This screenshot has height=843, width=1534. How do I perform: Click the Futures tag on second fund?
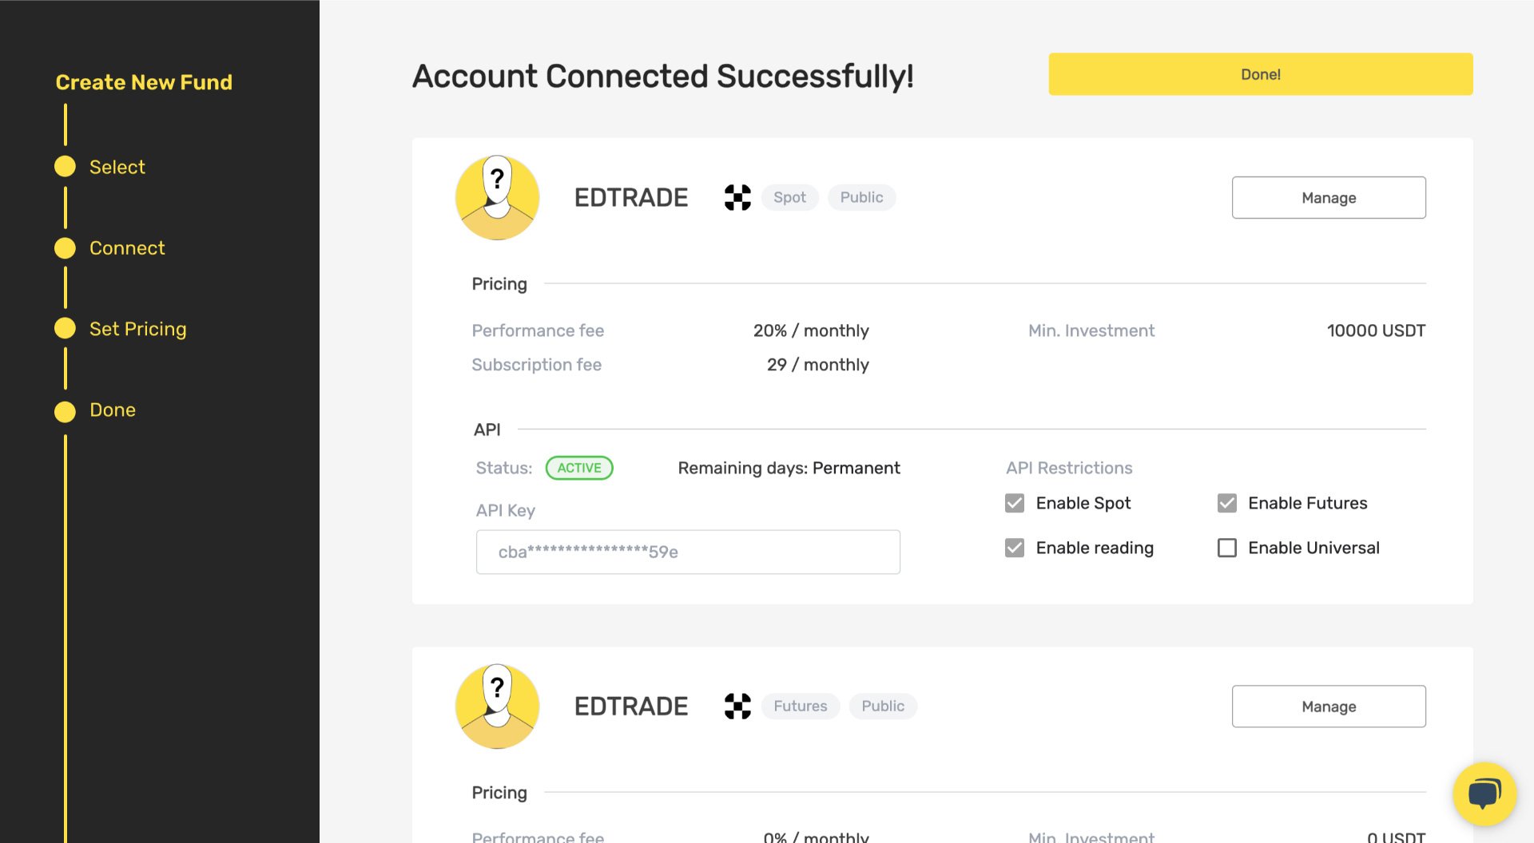pyautogui.click(x=800, y=706)
